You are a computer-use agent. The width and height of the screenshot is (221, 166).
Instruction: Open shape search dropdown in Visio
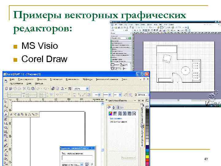point(127,38)
